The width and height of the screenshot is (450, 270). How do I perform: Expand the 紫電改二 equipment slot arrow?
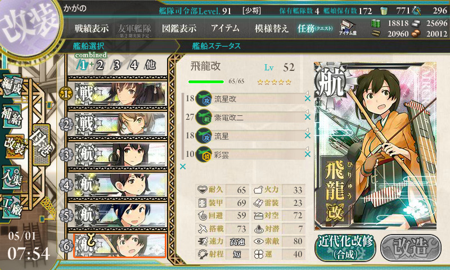pos(307,111)
